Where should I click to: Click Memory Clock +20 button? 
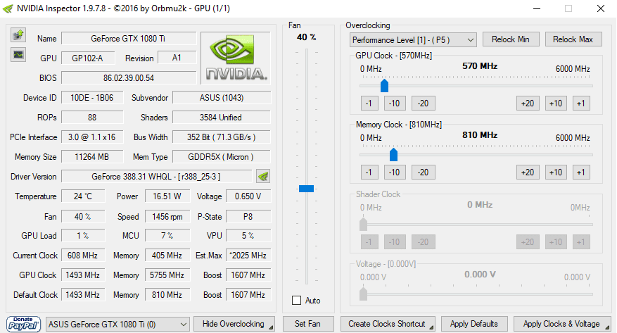pyautogui.click(x=528, y=172)
